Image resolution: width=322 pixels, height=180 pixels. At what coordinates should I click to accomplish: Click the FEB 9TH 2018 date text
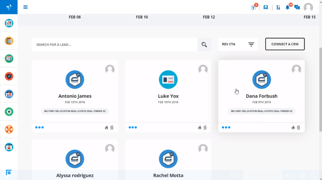tap(262, 102)
